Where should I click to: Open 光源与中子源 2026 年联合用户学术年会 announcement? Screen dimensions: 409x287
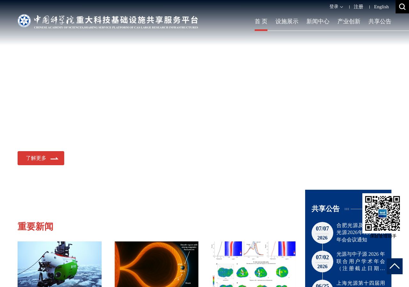point(361,261)
